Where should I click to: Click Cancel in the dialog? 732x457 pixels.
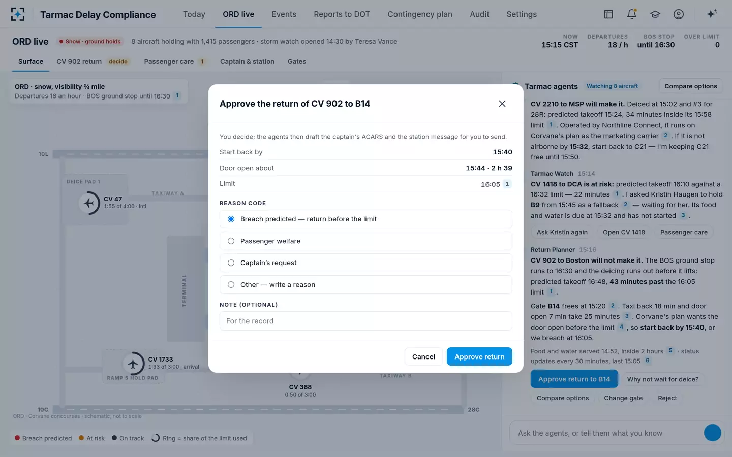pyautogui.click(x=423, y=356)
